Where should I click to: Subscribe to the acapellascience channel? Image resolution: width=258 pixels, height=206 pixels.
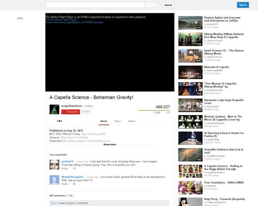point(71,112)
